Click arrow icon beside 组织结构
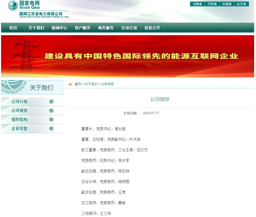Image resolution: width=256 pixels, height=217 pixels. tap(51, 120)
